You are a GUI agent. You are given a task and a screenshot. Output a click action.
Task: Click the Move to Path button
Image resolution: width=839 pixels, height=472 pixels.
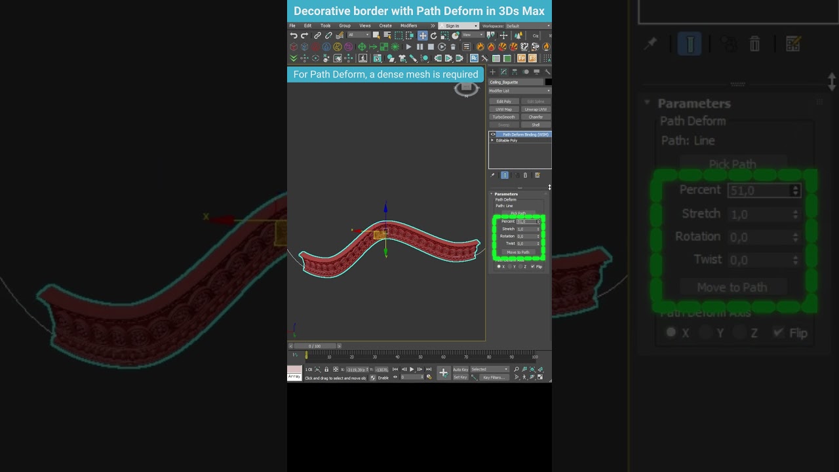[518, 252]
